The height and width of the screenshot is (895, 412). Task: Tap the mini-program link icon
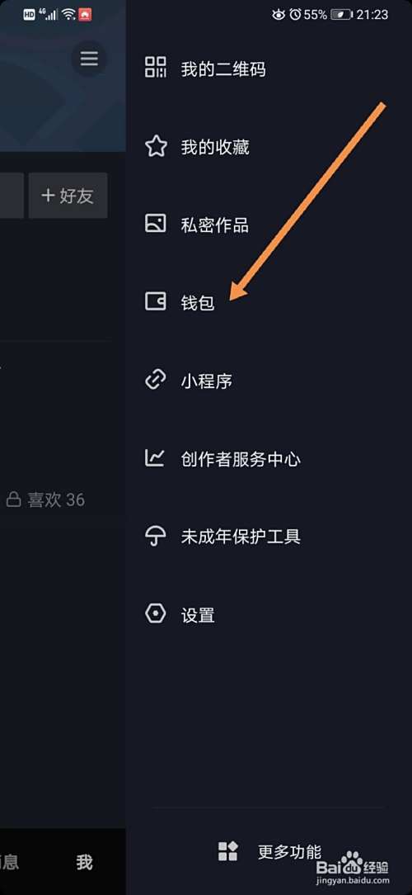(156, 380)
